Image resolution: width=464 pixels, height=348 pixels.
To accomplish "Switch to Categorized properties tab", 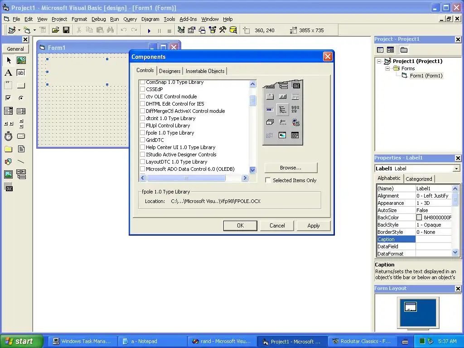I will [419, 179].
